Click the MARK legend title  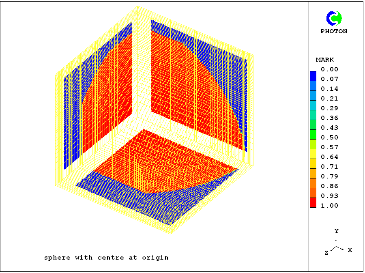tap(325, 60)
